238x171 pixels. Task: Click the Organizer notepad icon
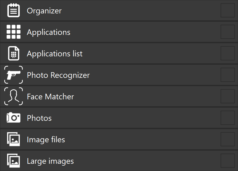click(13, 11)
